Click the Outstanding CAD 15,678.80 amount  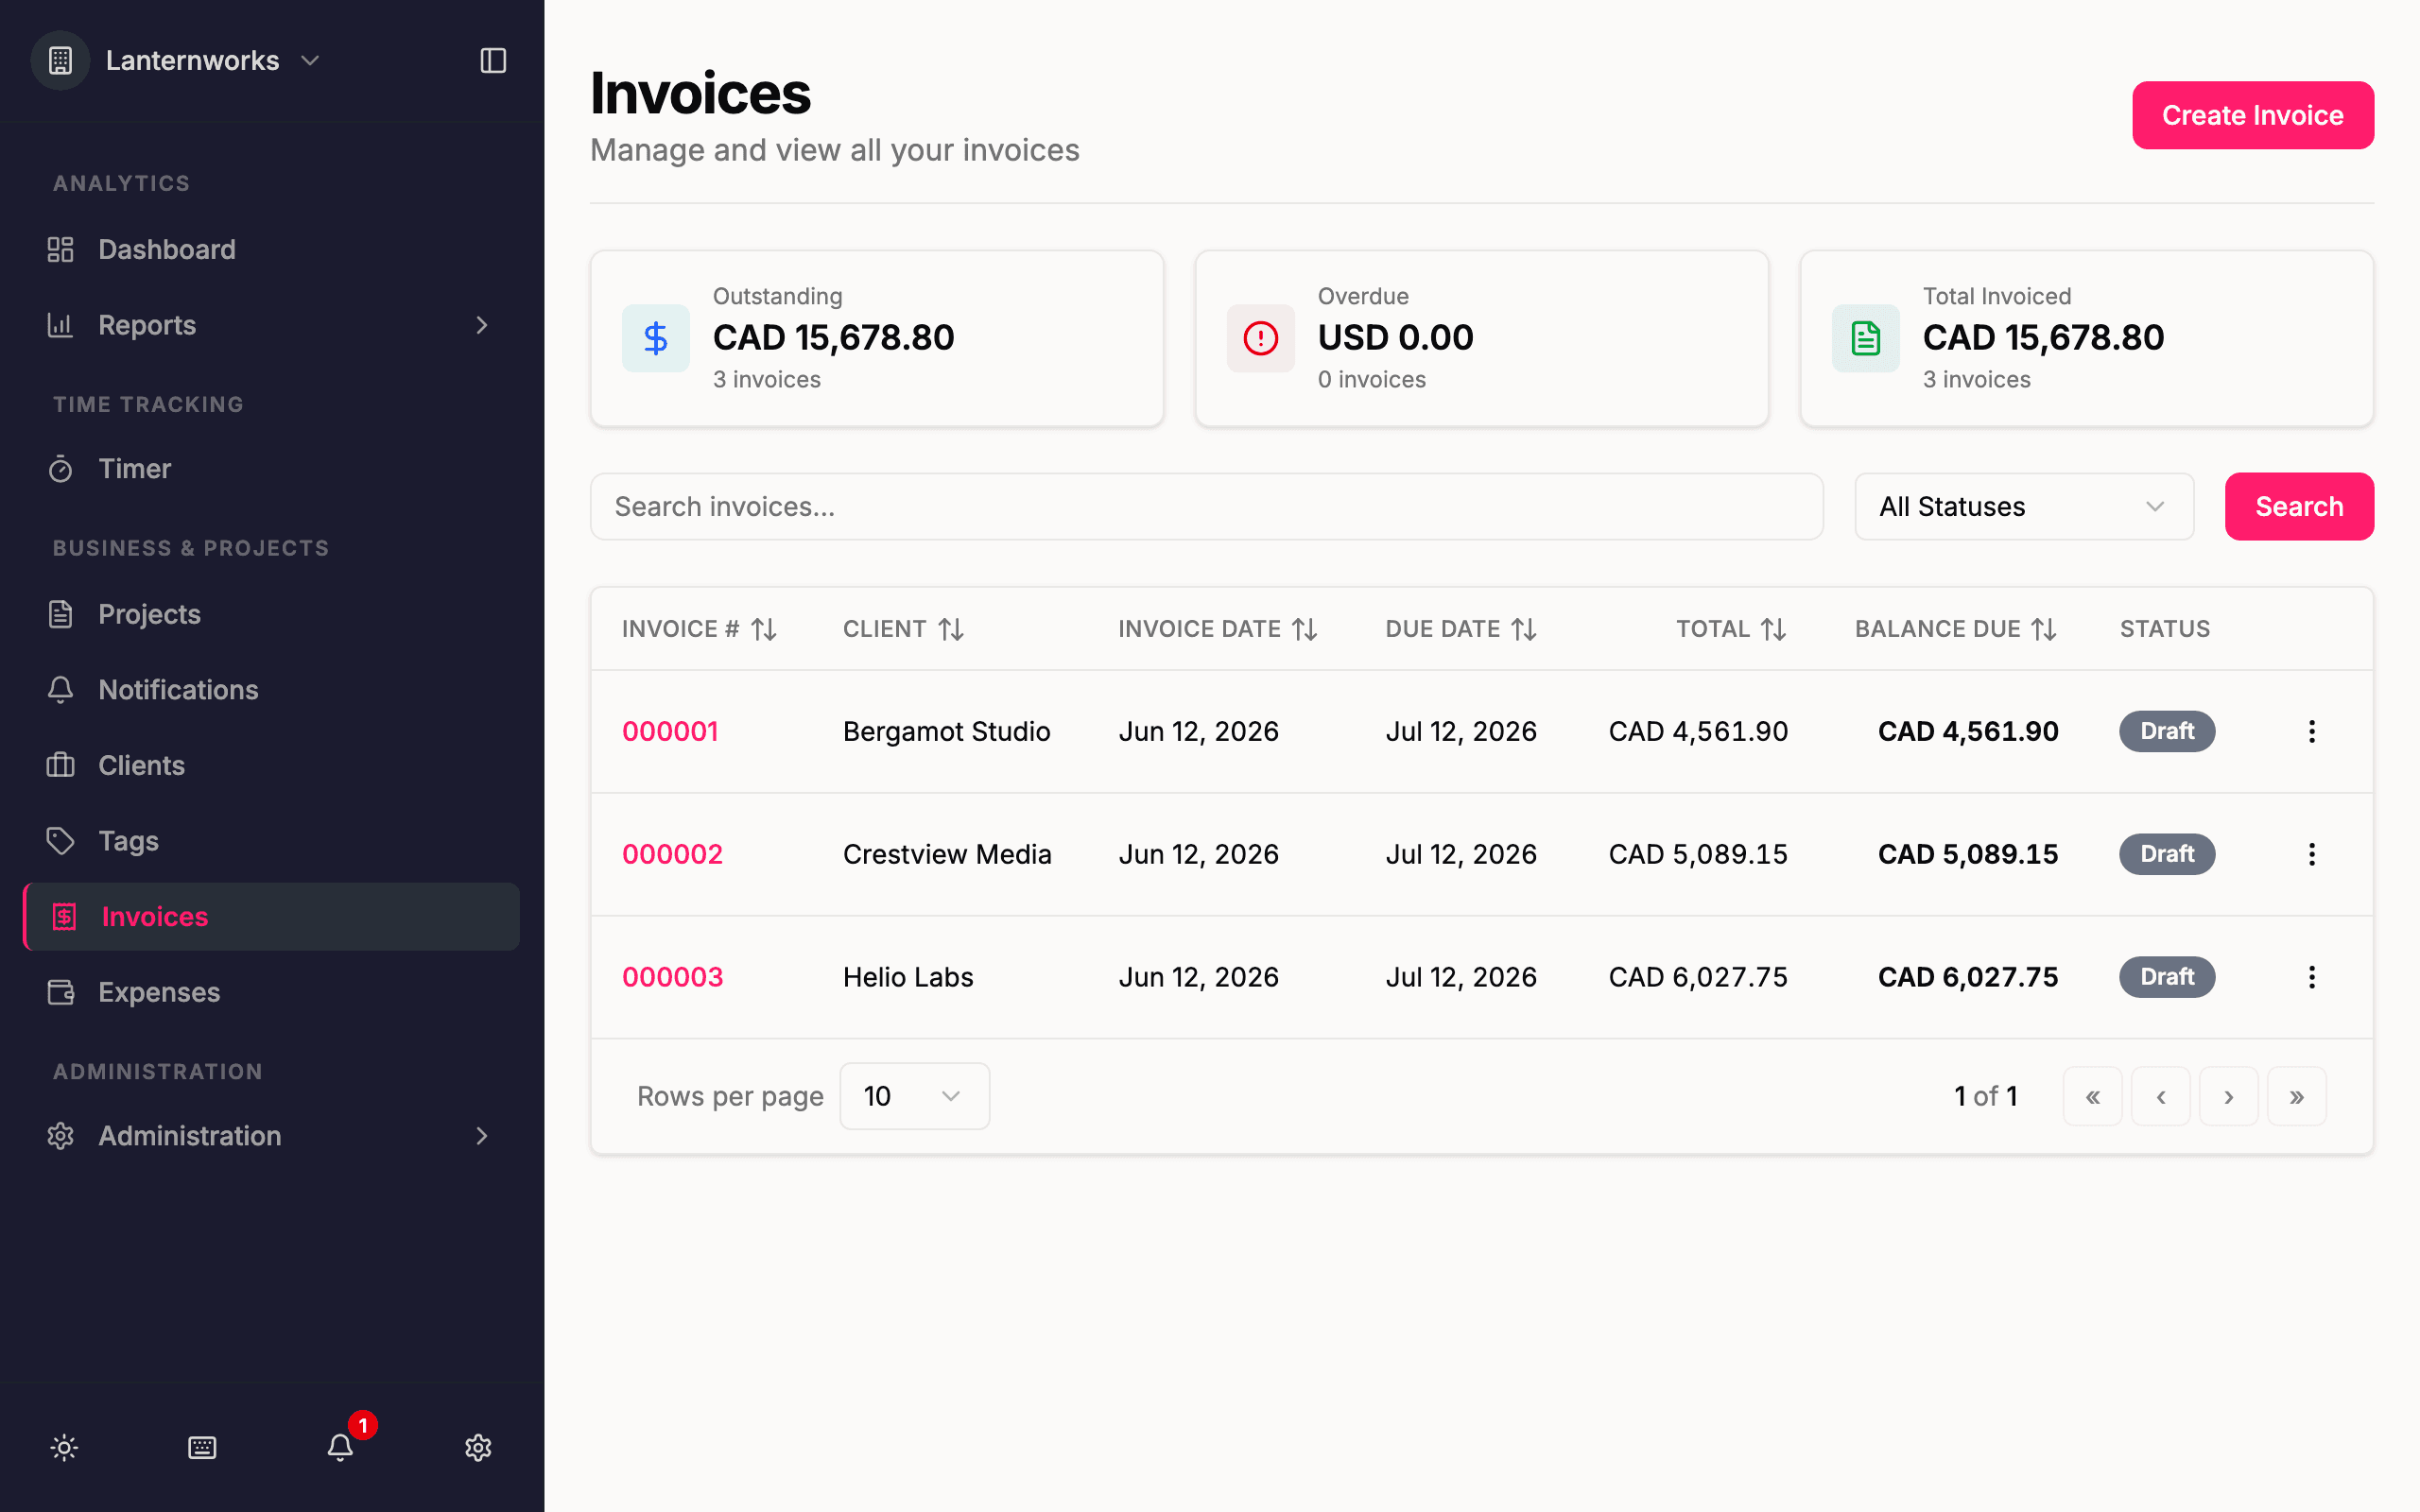(x=833, y=338)
